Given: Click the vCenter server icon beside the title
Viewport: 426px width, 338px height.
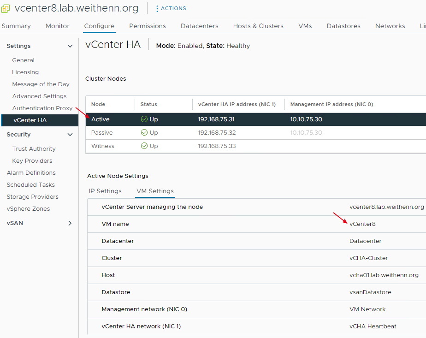Looking at the screenshot, I should pyautogui.click(x=6, y=9).
